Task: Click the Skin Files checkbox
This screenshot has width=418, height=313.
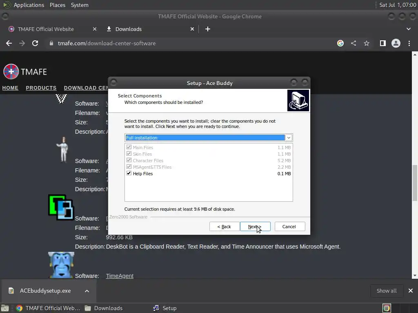Action: [129, 154]
